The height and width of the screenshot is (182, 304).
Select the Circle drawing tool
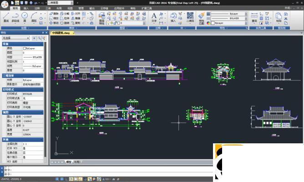point(25,17)
